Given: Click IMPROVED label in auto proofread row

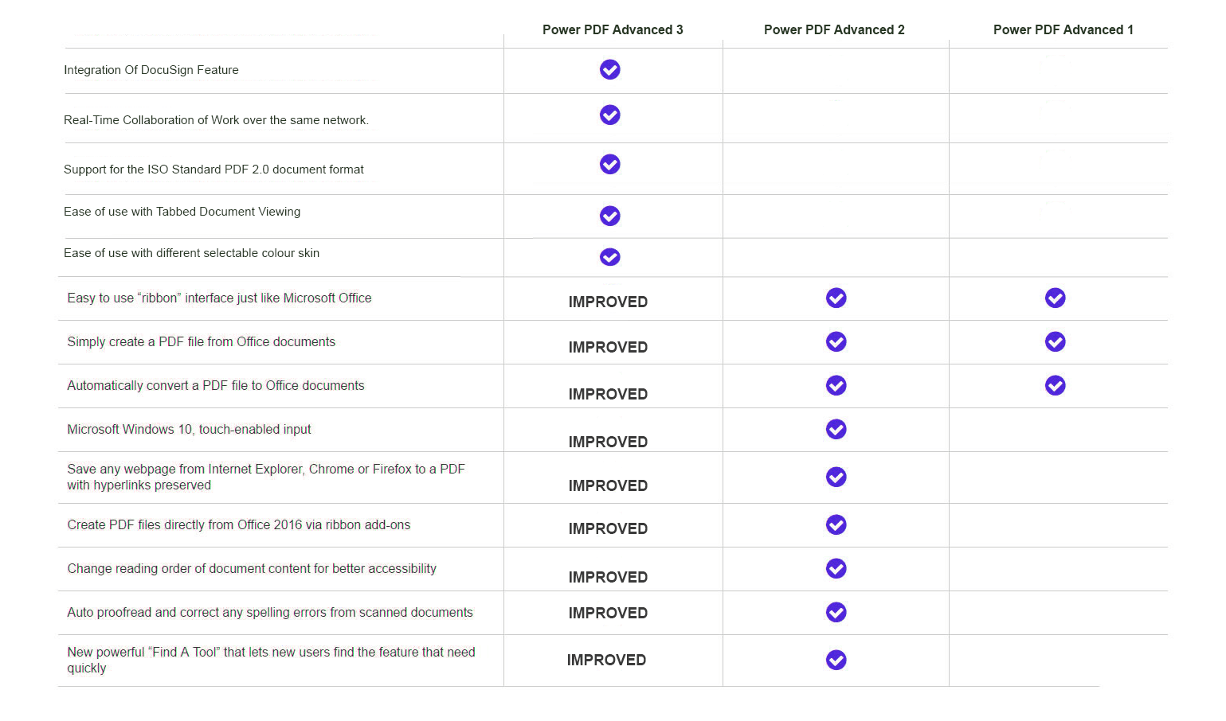Looking at the screenshot, I should (x=608, y=613).
